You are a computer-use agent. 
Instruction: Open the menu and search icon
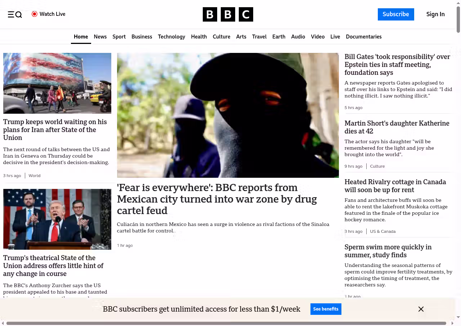15,14
